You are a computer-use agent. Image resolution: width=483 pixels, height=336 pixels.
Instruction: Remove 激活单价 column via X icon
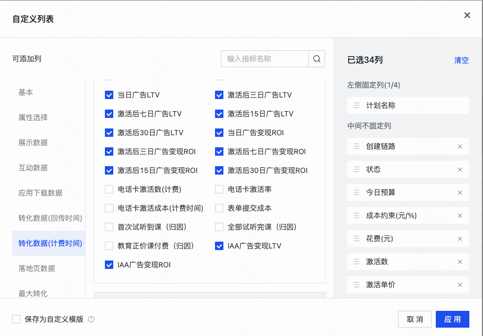pos(460,285)
